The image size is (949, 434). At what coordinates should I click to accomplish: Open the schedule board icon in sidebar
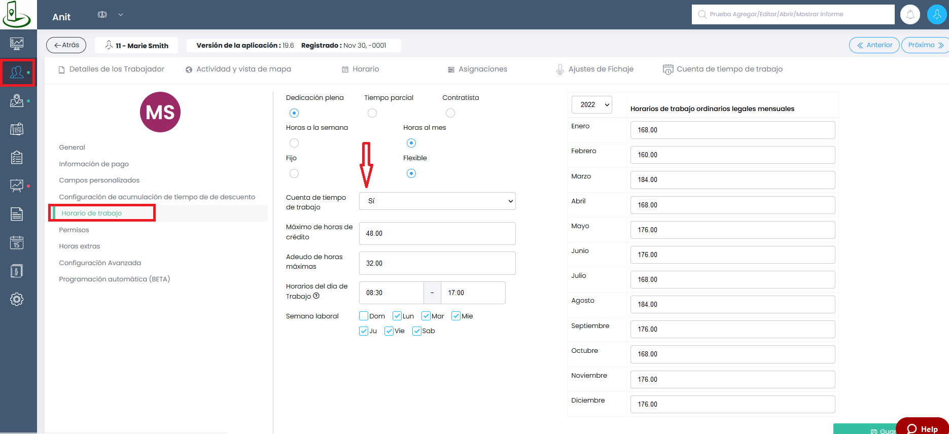tap(17, 129)
